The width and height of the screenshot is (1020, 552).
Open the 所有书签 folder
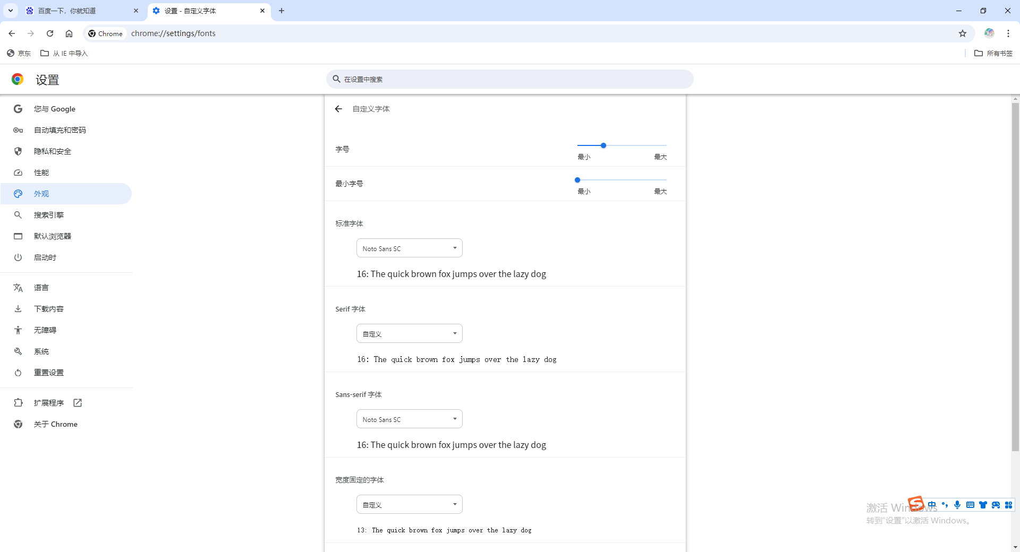point(993,53)
